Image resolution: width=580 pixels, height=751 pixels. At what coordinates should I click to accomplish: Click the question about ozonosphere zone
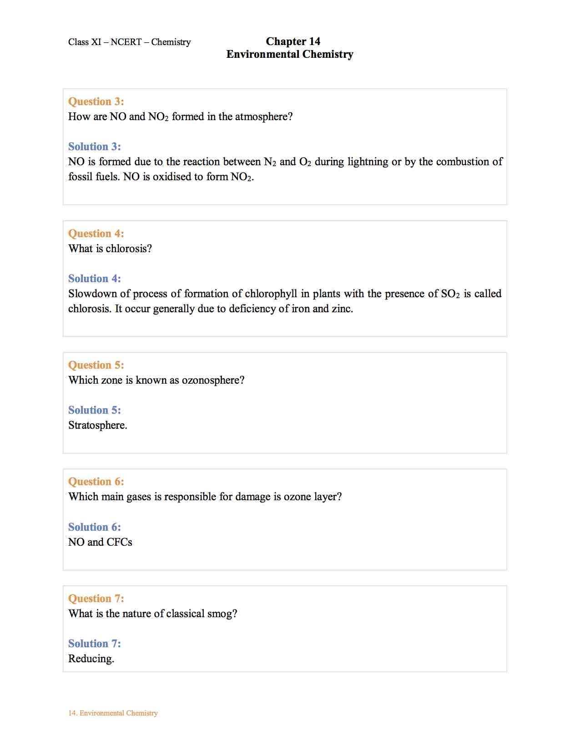156,381
